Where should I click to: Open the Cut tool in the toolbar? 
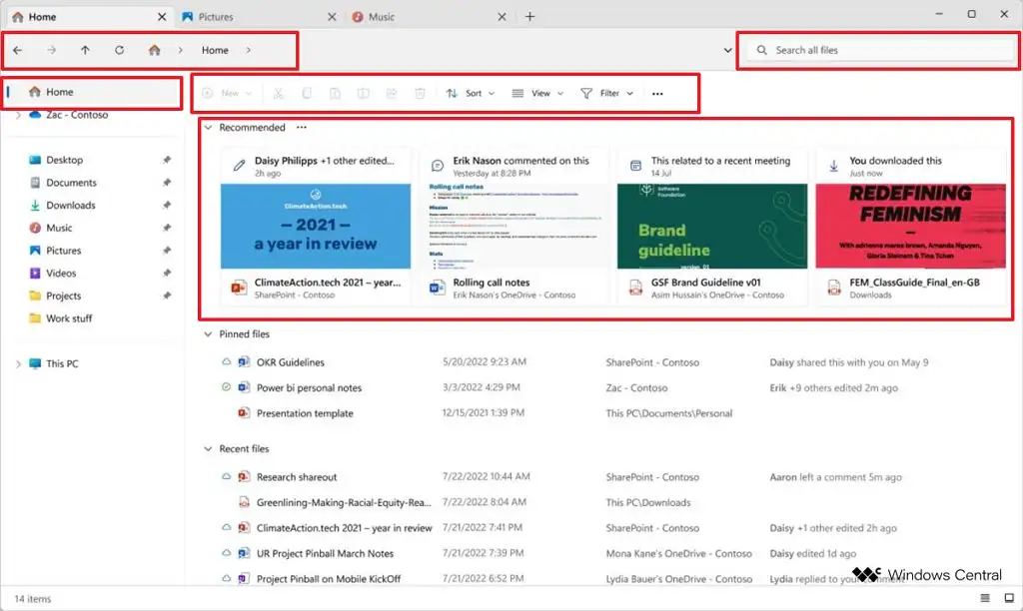click(x=277, y=93)
